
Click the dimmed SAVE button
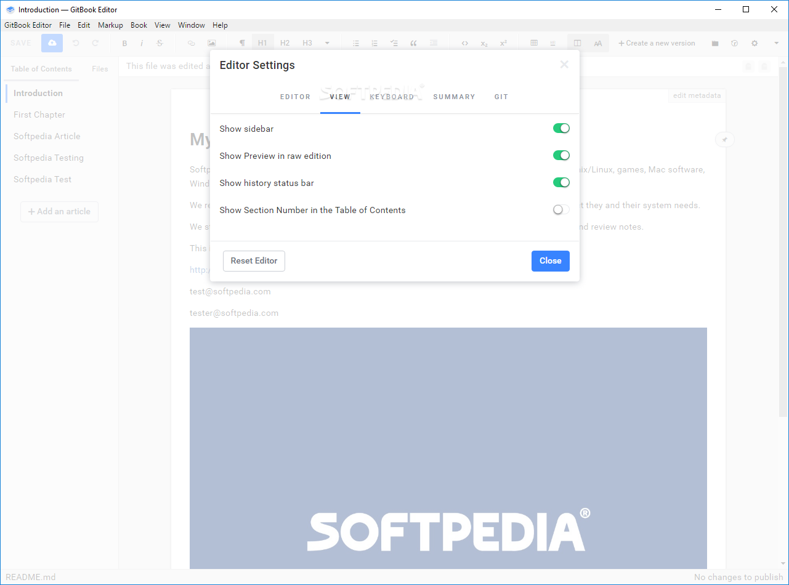point(21,43)
